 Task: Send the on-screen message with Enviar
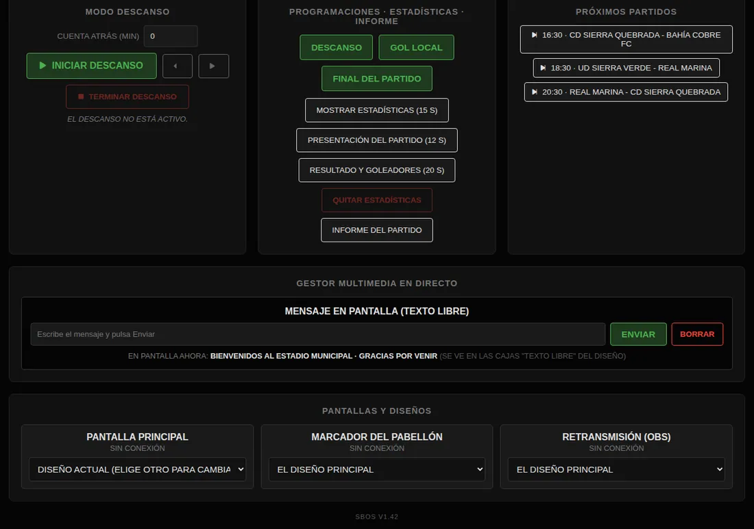click(638, 334)
